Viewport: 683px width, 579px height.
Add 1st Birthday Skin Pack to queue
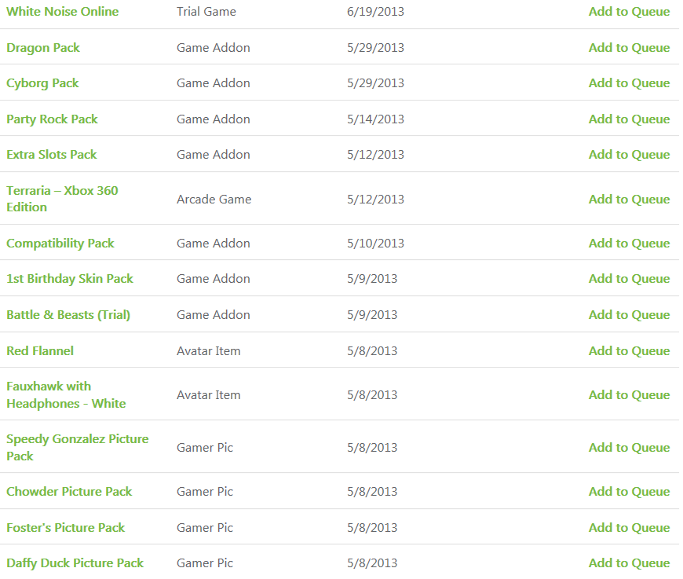[x=629, y=279]
